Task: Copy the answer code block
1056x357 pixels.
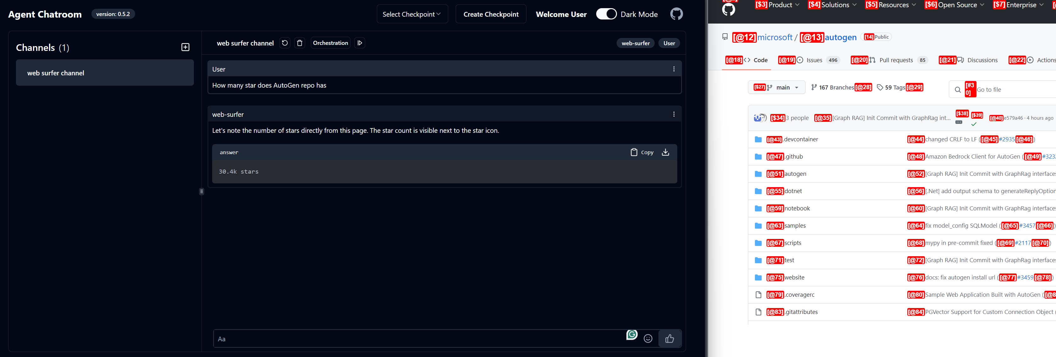Action: point(642,152)
